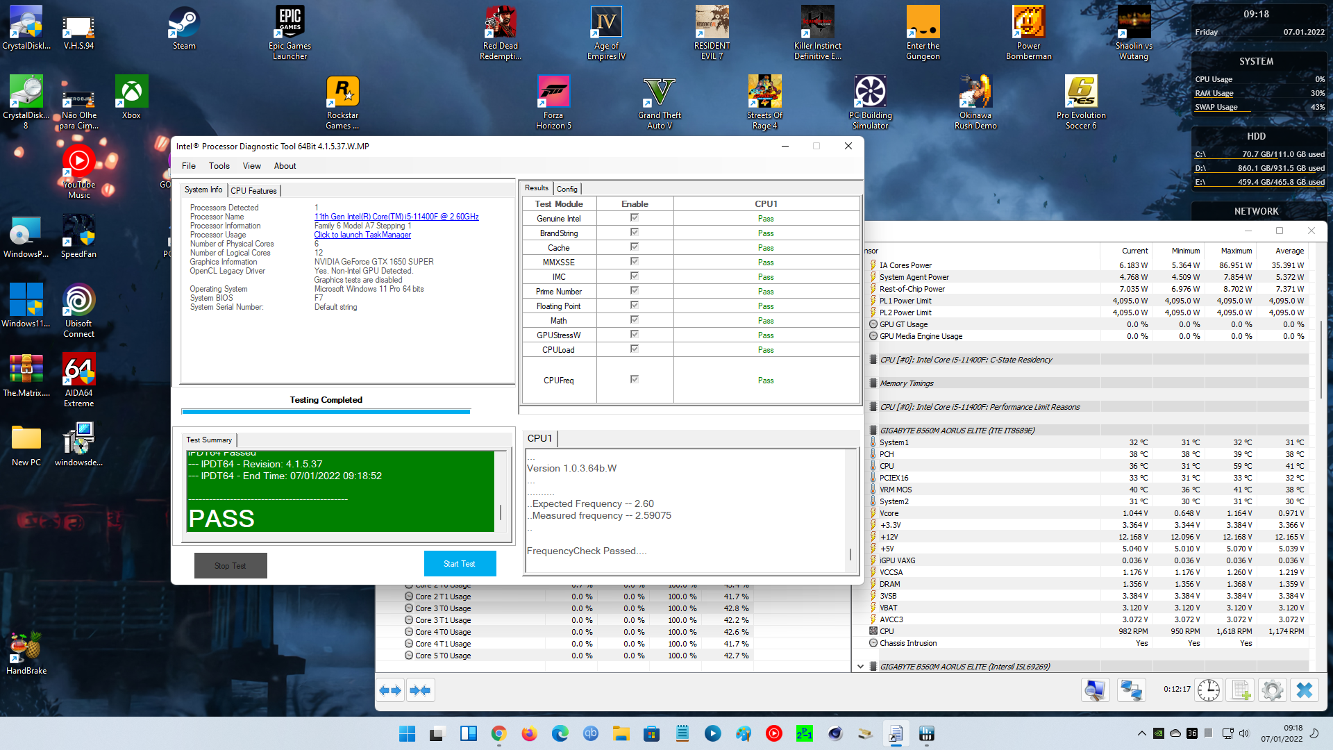Open Ubisoft Connect desktop icon
Viewport: 1333px width, 750px height.
(78, 310)
